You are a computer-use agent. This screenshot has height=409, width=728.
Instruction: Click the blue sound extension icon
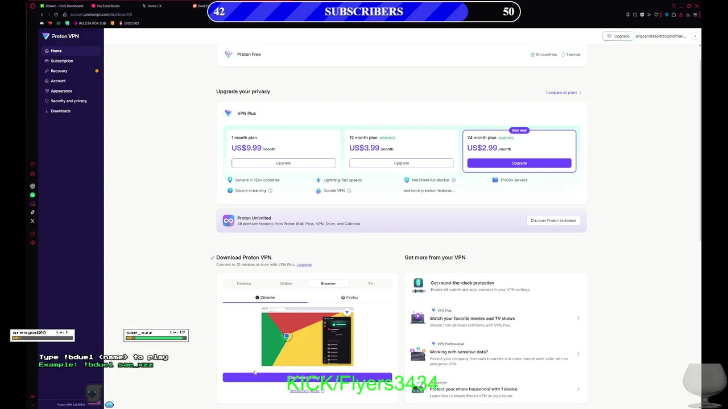667,14
